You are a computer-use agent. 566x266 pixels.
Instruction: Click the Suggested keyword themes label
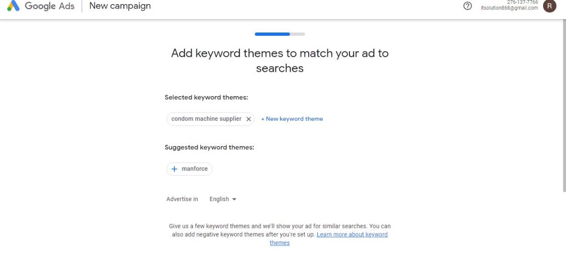pos(209,147)
